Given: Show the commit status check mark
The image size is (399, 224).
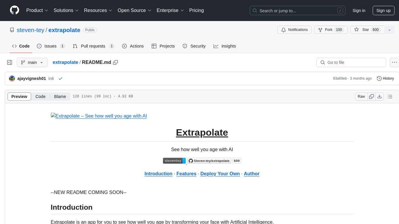Looking at the screenshot, I should pos(60,79).
